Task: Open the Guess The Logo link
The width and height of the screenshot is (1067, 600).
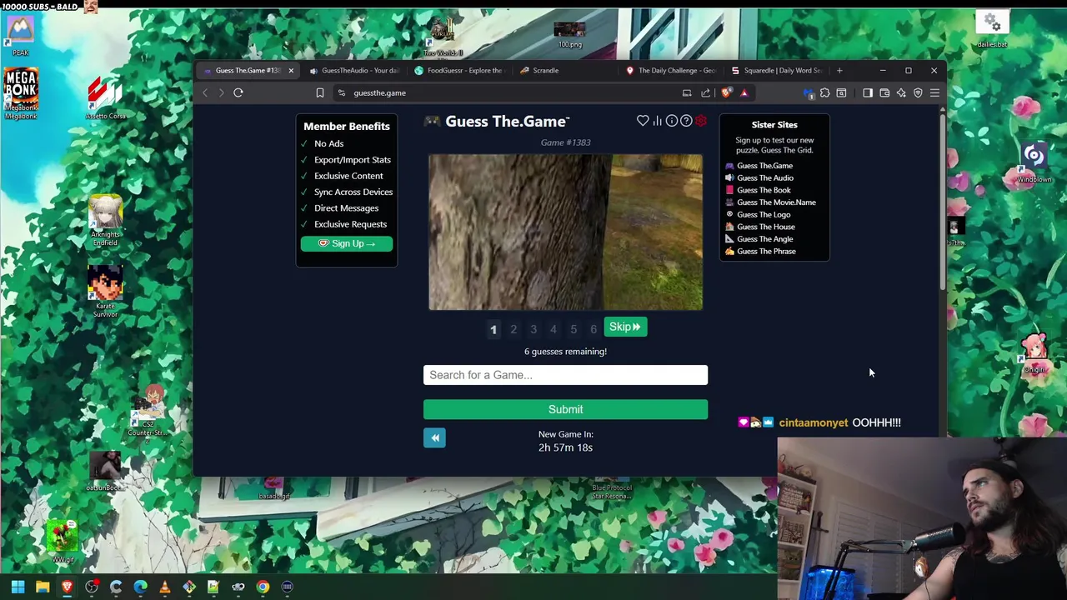Action: pyautogui.click(x=764, y=214)
